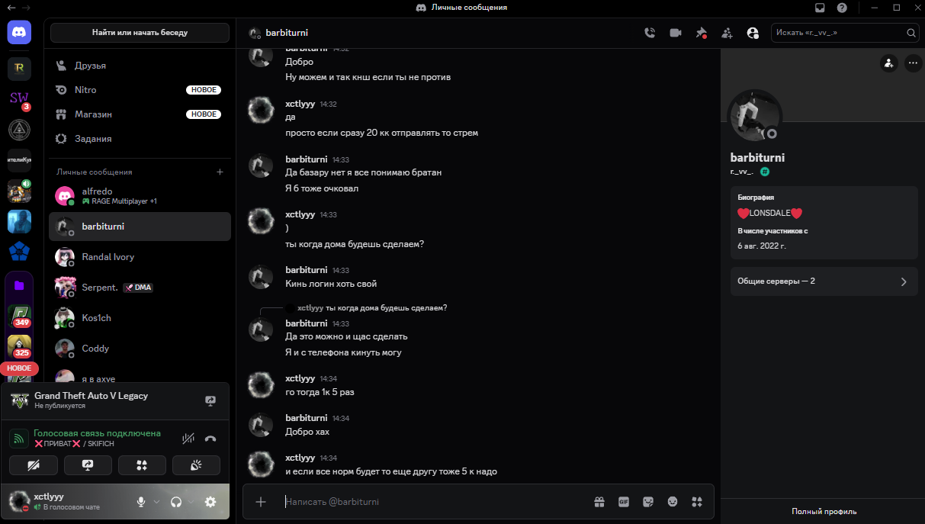The width and height of the screenshot is (925, 524).
Task: Click xctlyyy username in account panel
Action: point(49,497)
